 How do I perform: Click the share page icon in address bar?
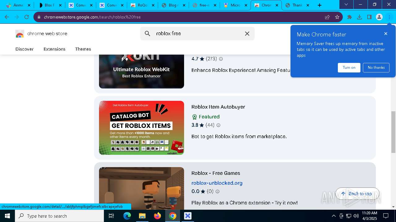point(327,17)
